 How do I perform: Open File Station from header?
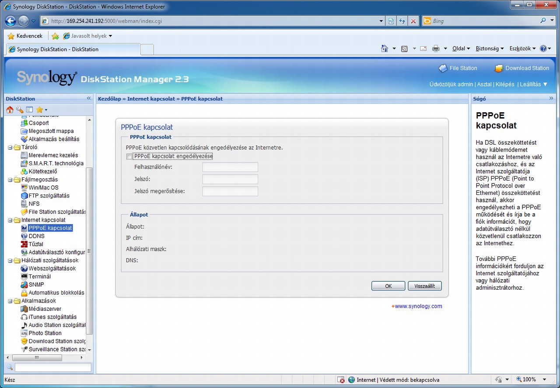pos(458,68)
